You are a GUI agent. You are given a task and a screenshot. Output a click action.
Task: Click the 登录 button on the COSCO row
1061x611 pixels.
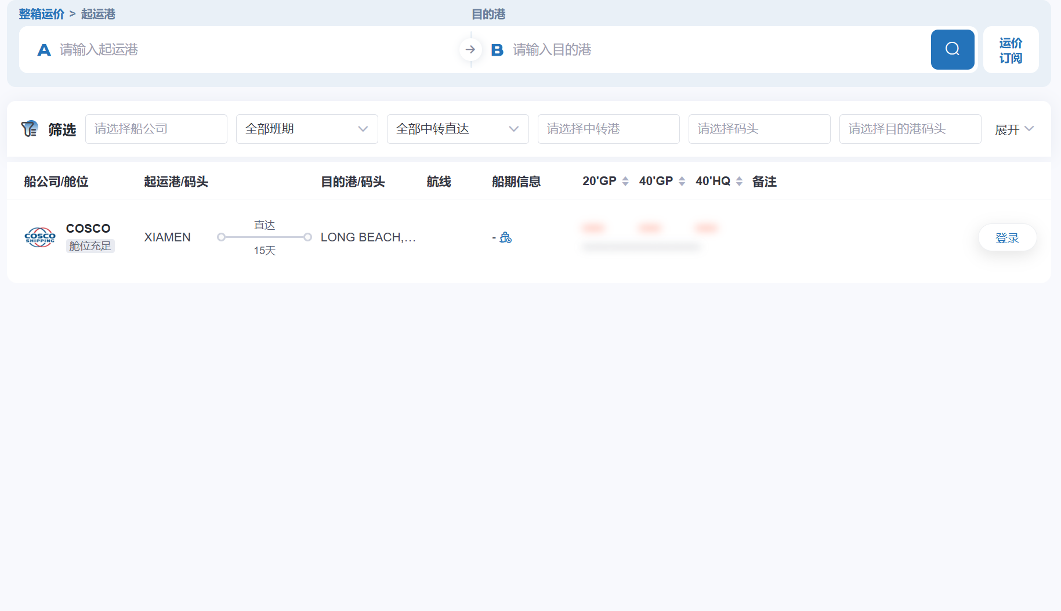[1007, 237]
